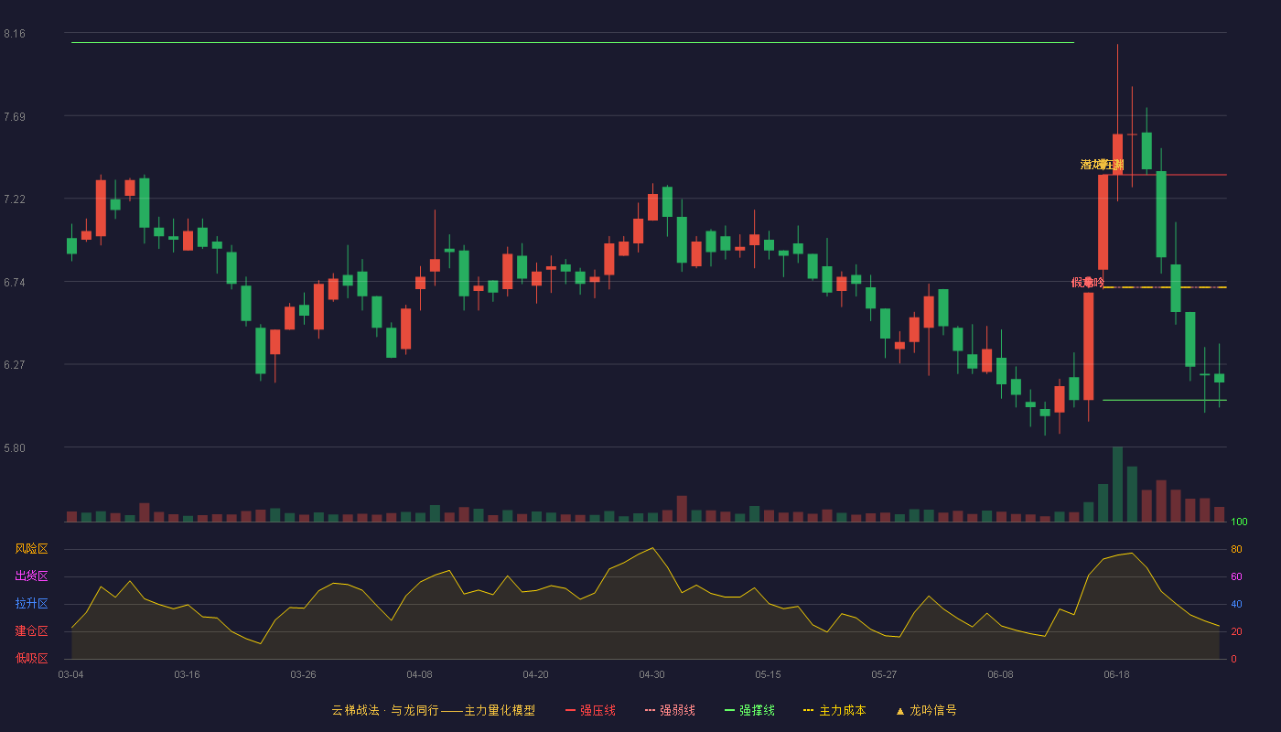This screenshot has height=732, width=1281.
Task: Toggle the 强撑线 legend entry
Action: (749, 710)
